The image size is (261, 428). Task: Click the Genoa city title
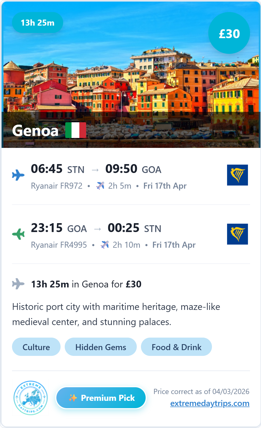pos(35,130)
